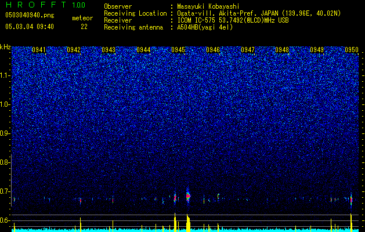Click the 0944 time marker
The image size is (365, 232).
click(143, 50)
